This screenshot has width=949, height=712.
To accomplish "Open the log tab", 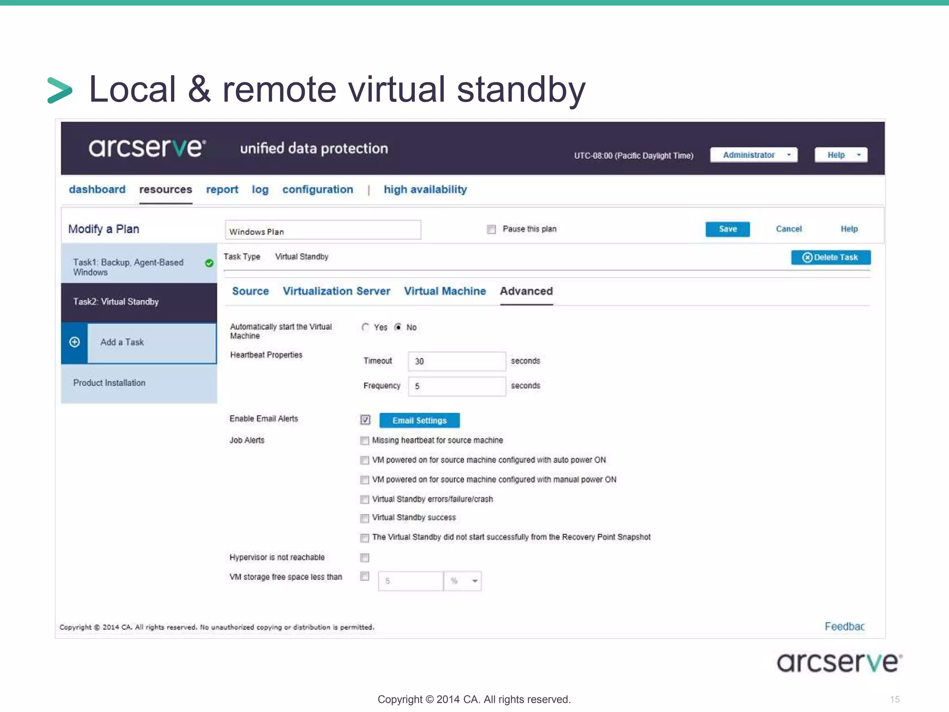I will coord(260,190).
